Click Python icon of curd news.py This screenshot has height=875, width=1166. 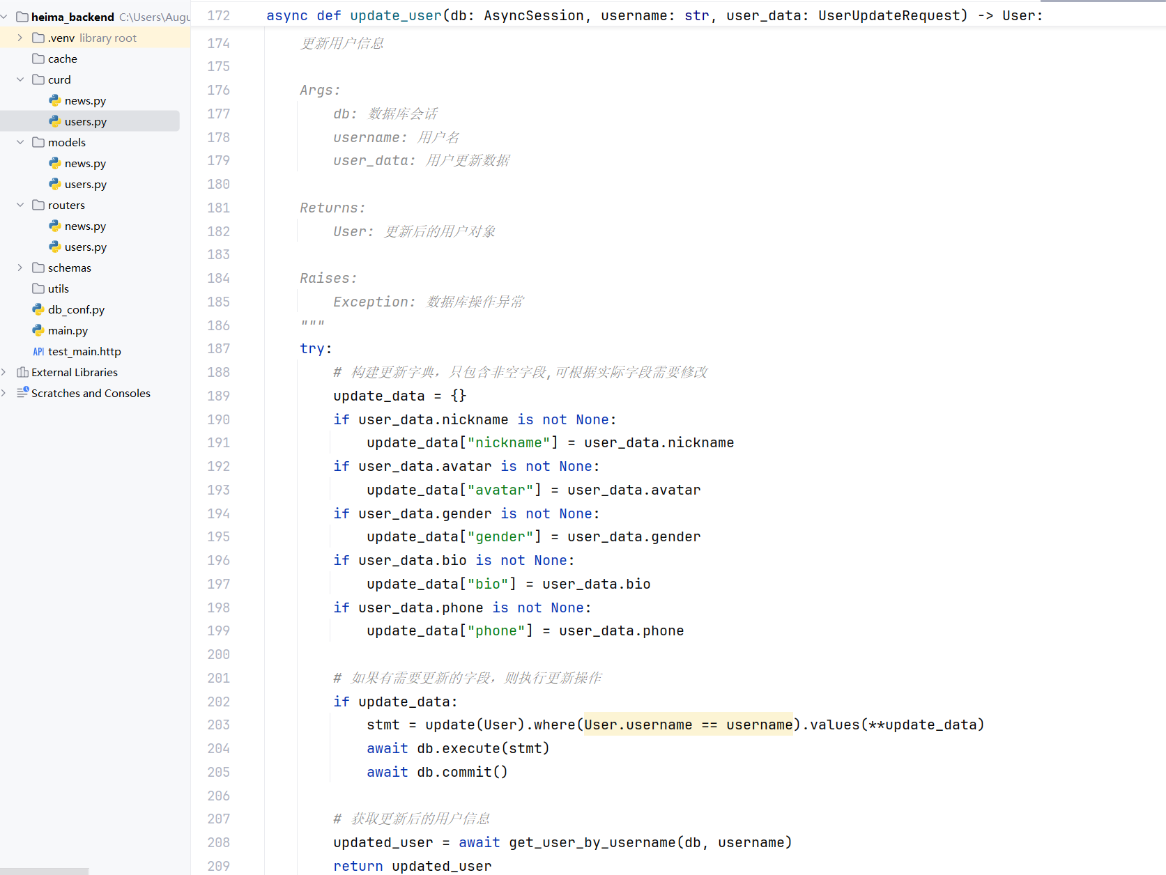coord(55,100)
